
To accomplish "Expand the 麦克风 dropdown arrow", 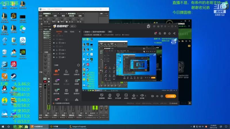I will pos(137,96).
